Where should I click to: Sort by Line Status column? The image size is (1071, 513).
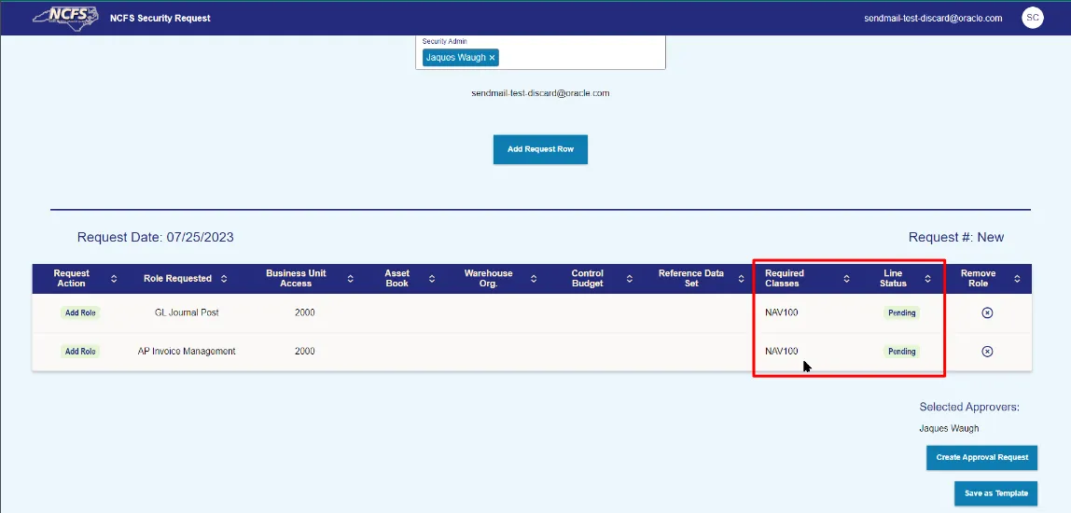(927, 279)
